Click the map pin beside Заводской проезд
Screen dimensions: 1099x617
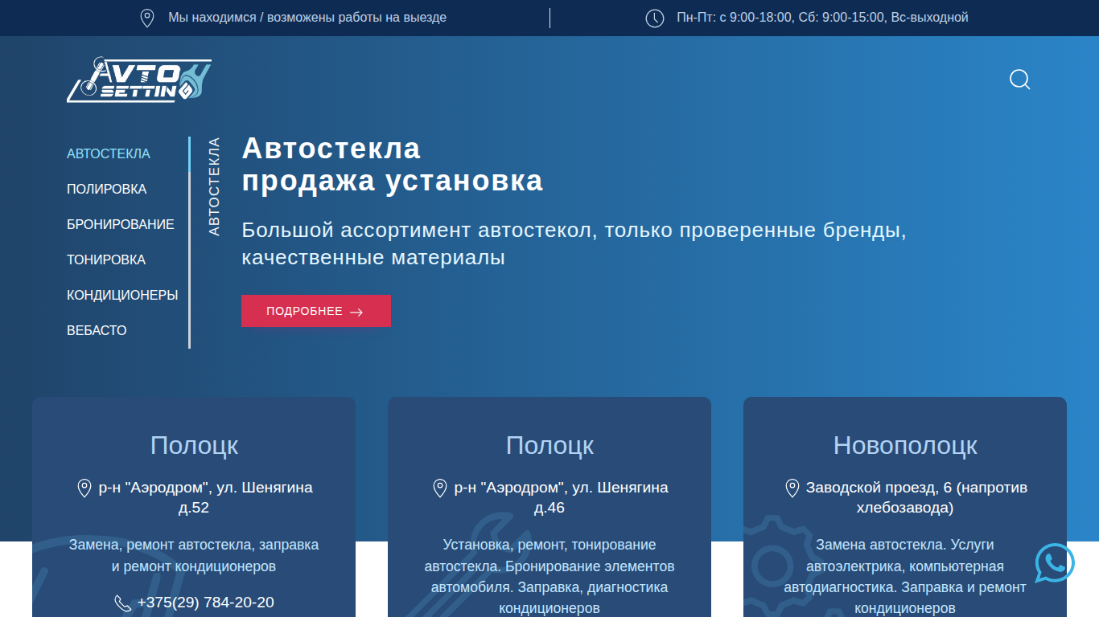point(792,488)
